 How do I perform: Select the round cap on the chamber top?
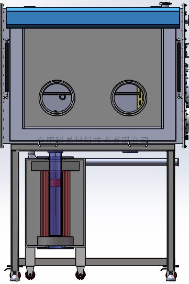[165, 4]
